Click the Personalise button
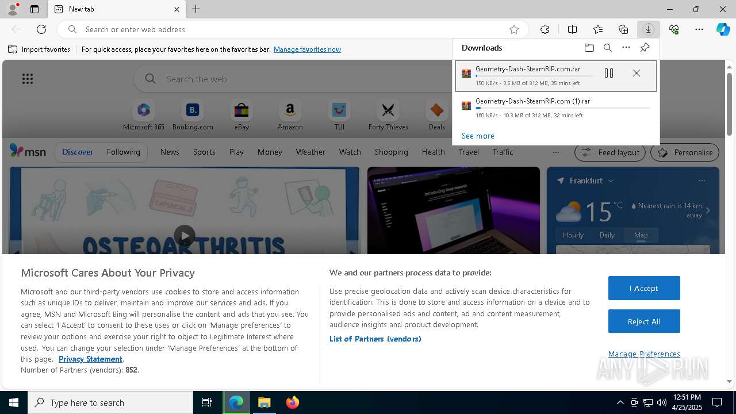 pyautogui.click(x=684, y=152)
